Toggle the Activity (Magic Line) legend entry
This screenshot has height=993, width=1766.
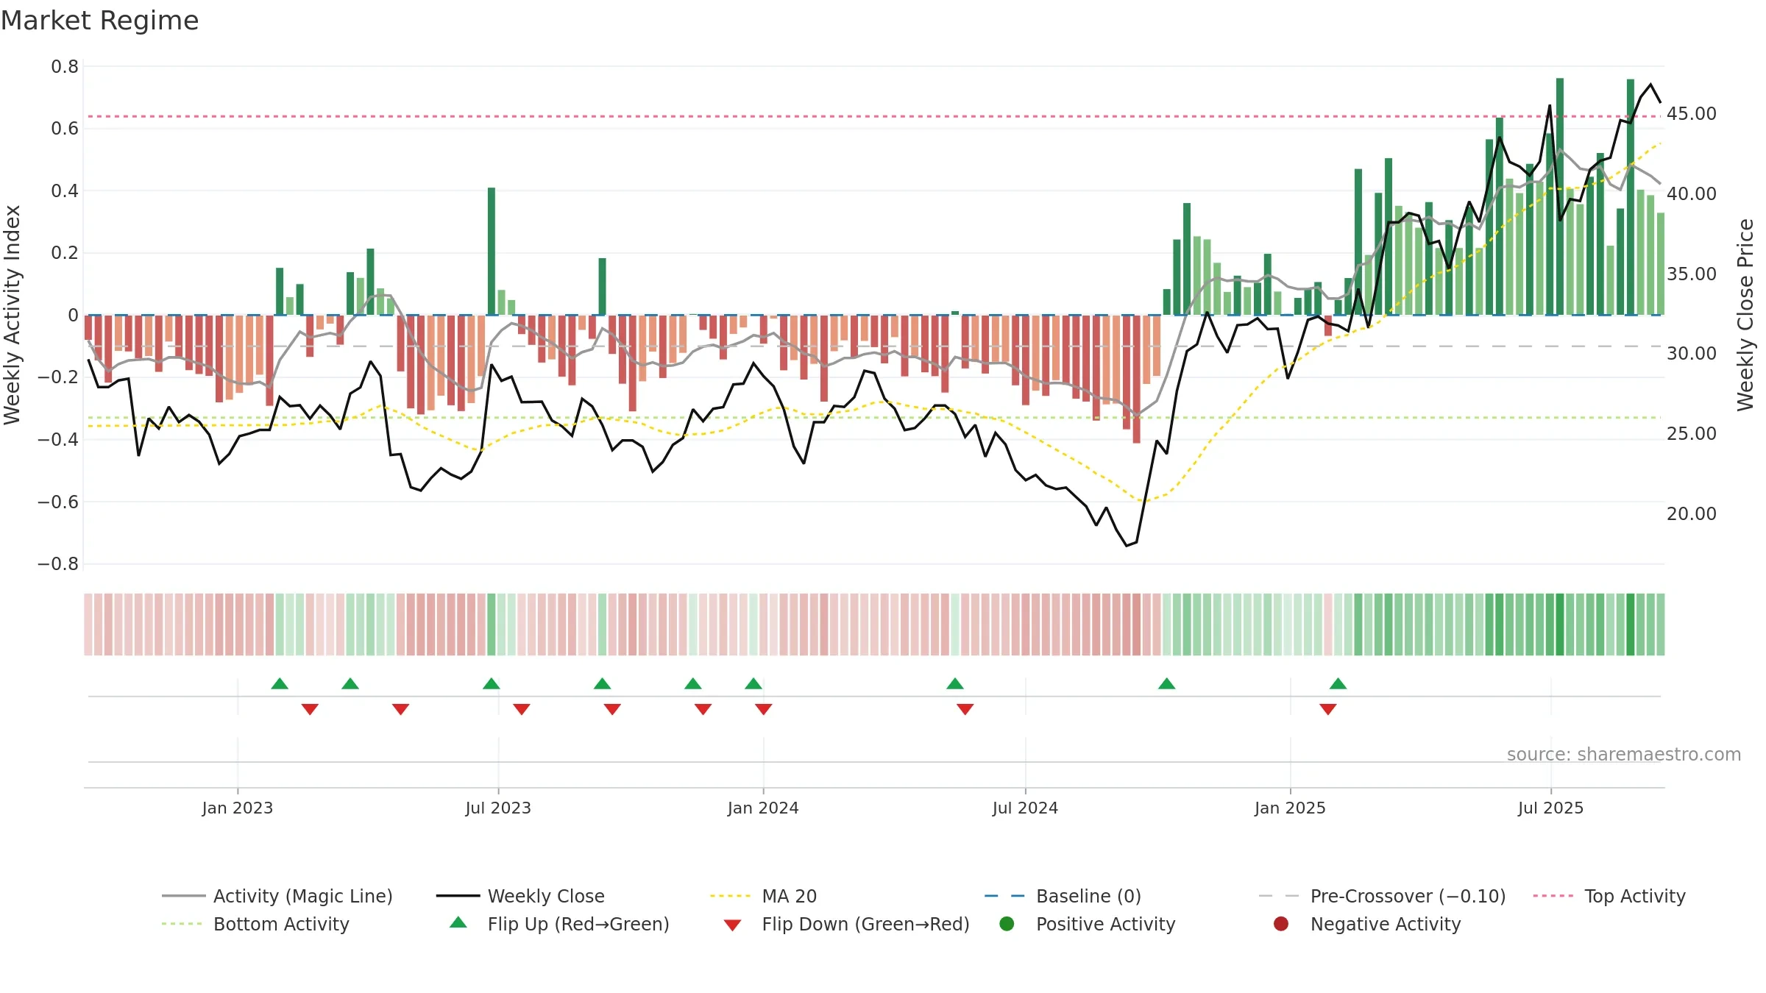click(277, 896)
